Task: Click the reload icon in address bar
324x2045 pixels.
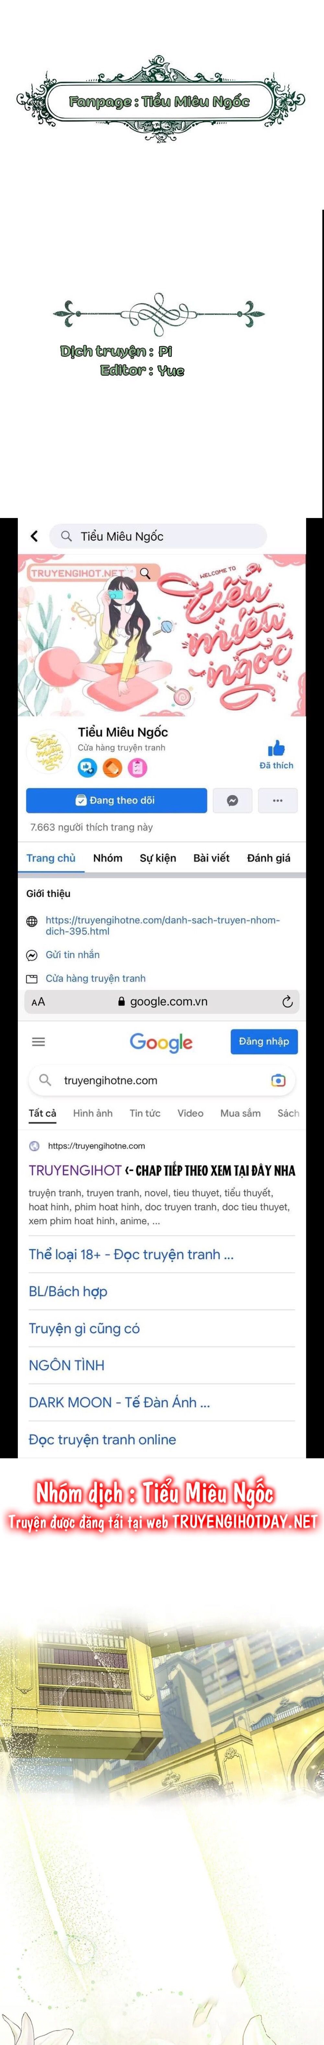Action: [x=287, y=1002]
